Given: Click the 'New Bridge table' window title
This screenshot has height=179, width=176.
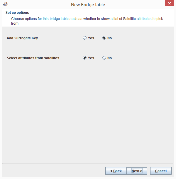Looking at the screenshot, I should point(88,5).
